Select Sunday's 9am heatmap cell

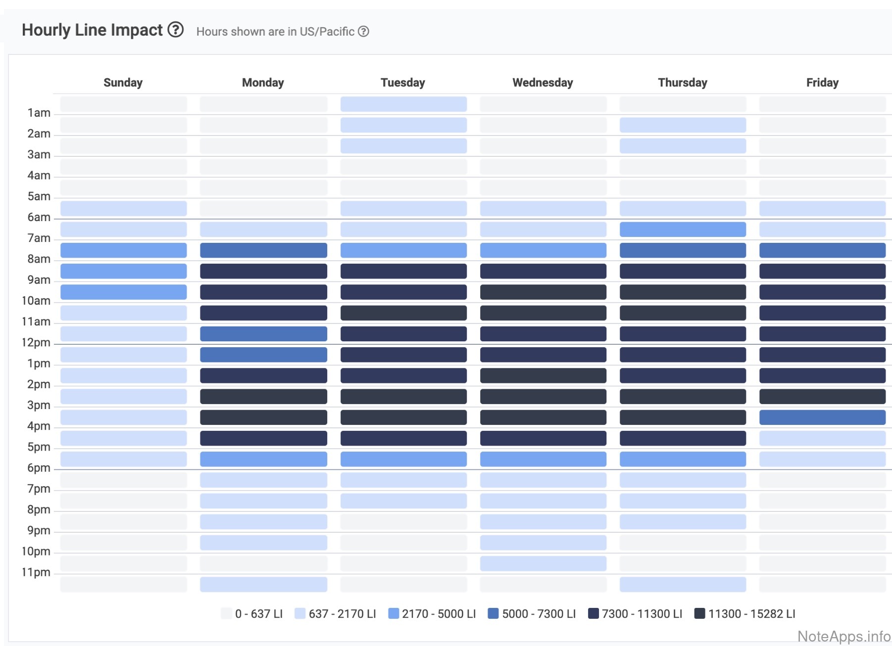tap(123, 292)
